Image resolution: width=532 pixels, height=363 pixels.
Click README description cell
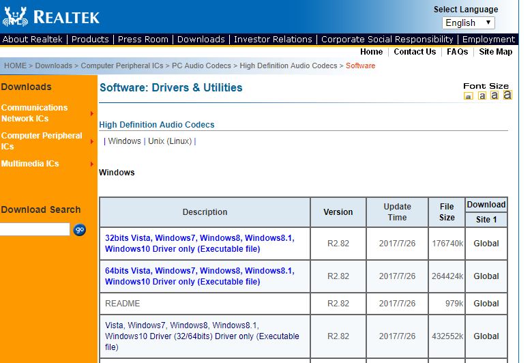tap(205, 304)
